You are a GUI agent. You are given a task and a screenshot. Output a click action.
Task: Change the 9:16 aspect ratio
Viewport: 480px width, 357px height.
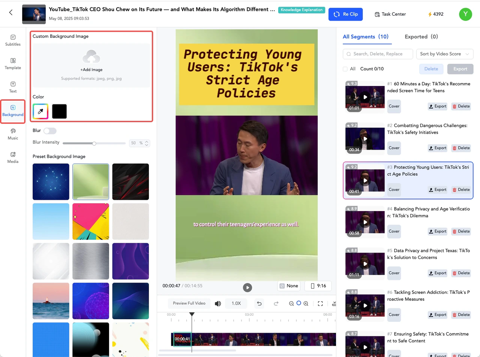pos(318,286)
